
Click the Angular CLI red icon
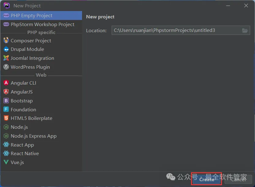click(x=6, y=83)
